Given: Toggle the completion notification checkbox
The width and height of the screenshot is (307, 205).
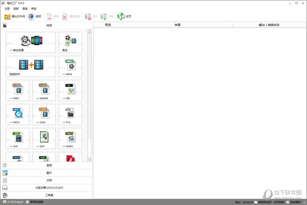Looking at the screenshot, I should click(x=287, y=202).
